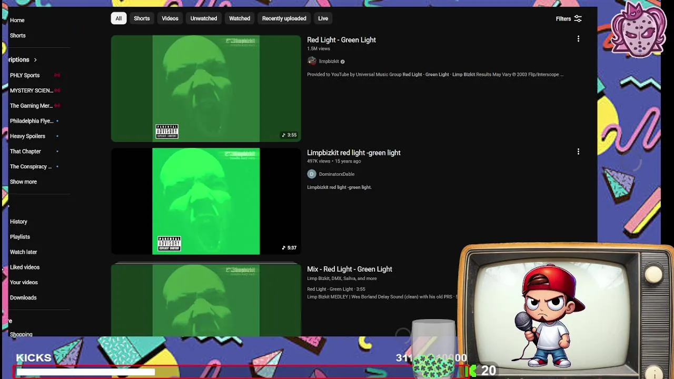Open The Conspiracy subscription
Image resolution: width=674 pixels, height=379 pixels.
tap(31, 166)
